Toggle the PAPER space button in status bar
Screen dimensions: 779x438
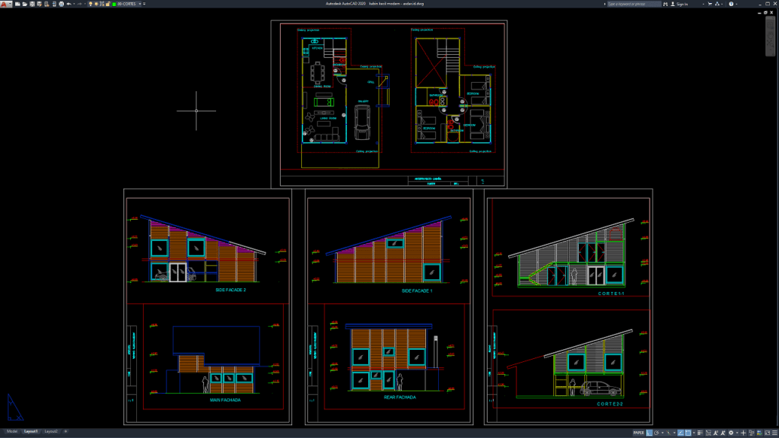coord(640,433)
